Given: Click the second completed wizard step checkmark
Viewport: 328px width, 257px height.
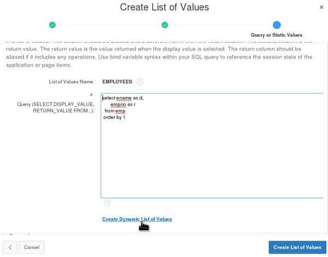Looking at the screenshot, I should 165,25.
